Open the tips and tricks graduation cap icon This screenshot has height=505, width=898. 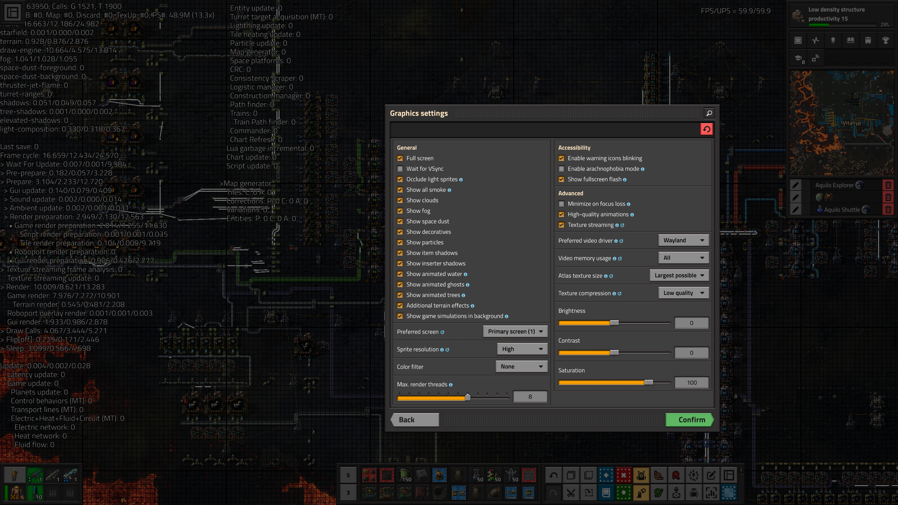coord(799,58)
